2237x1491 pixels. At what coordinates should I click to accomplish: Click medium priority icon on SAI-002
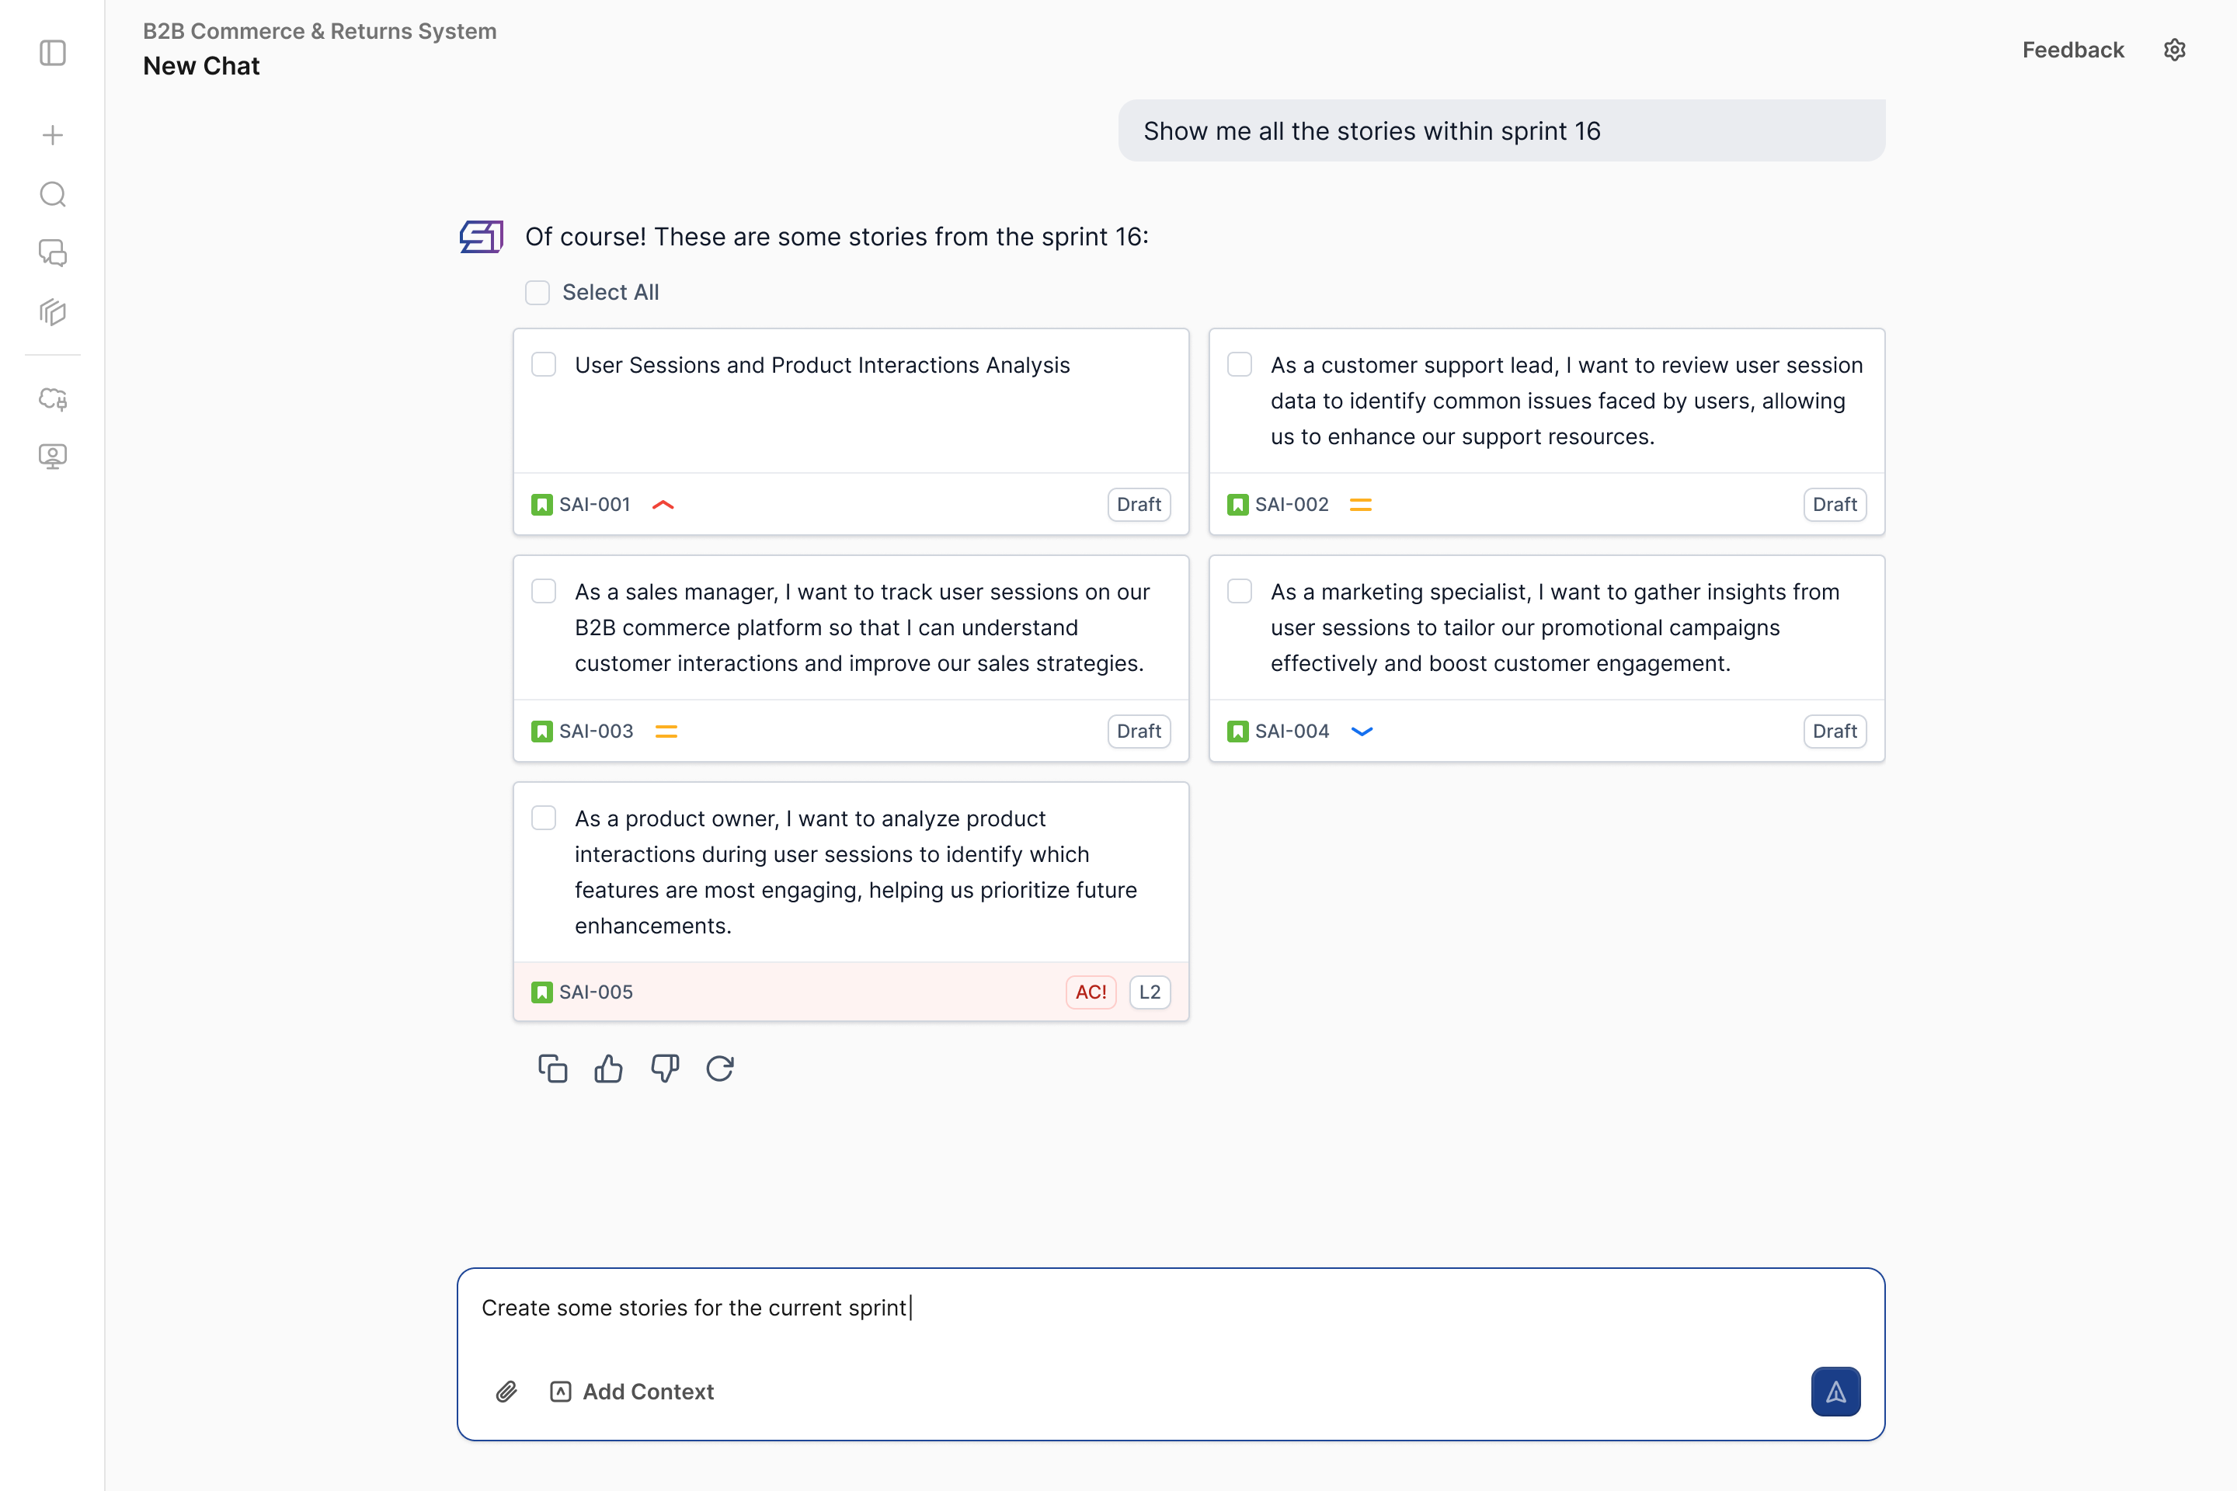click(1361, 505)
